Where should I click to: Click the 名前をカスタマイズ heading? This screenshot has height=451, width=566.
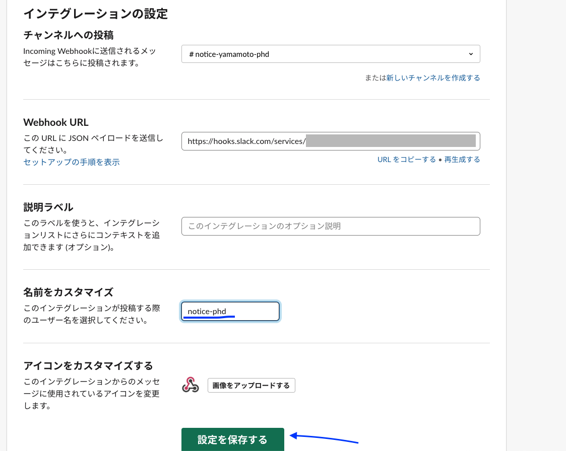69,292
